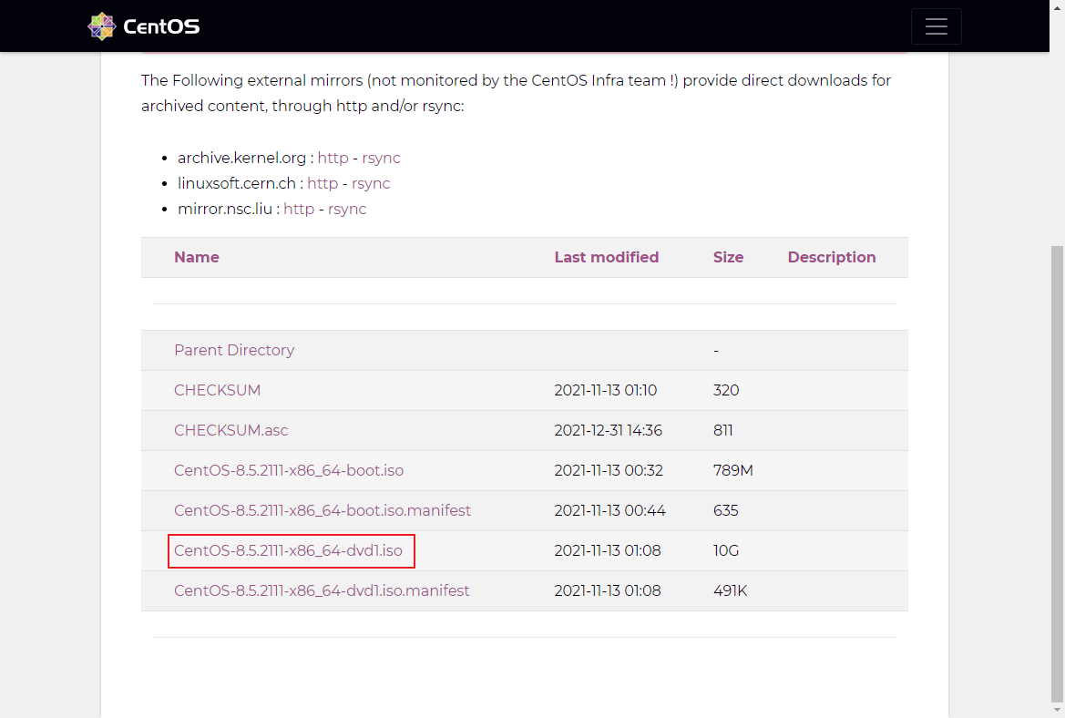Open the CHECKSUM.asc file
The width and height of the screenshot is (1065, 718).
pos(230,430)
